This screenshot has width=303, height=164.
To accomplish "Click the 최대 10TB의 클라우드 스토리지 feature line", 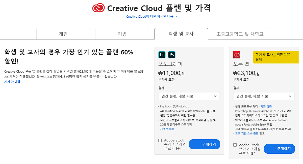I will (263, 129).
